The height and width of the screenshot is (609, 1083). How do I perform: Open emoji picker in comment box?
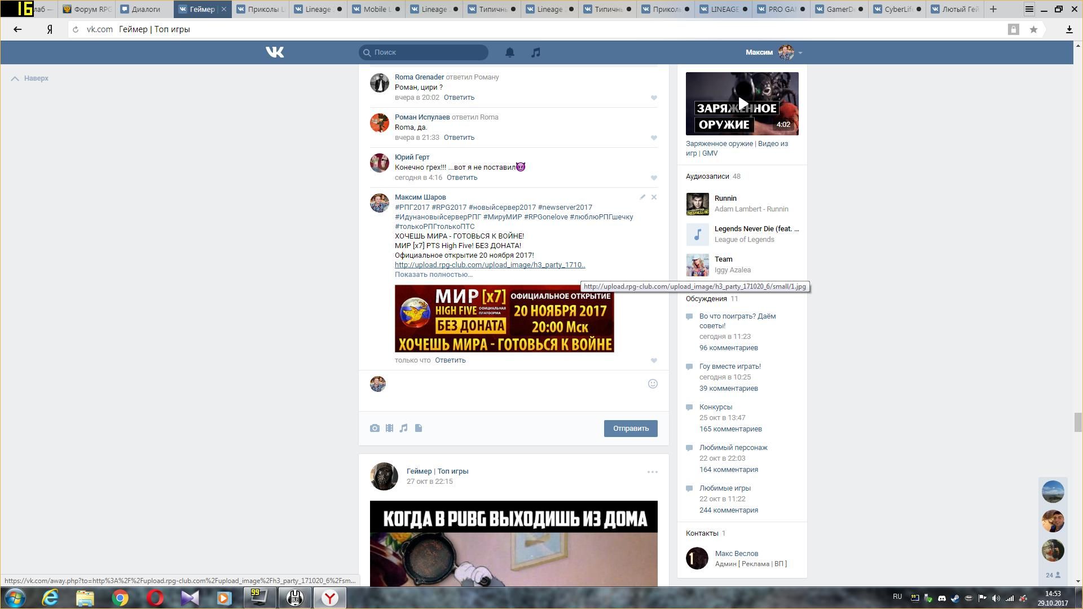click(x=653, y=384)
